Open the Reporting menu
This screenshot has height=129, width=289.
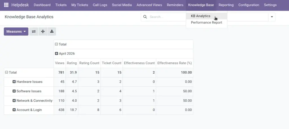pyautogui.click(x=226, y=5)
